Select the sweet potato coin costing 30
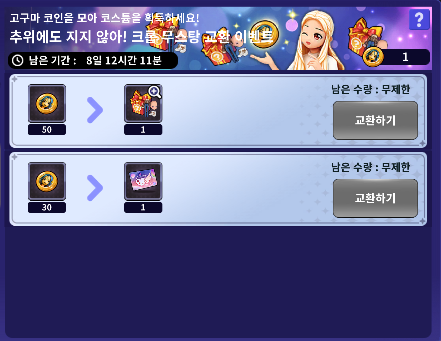 pyautogui.click(x=47, y=181)
